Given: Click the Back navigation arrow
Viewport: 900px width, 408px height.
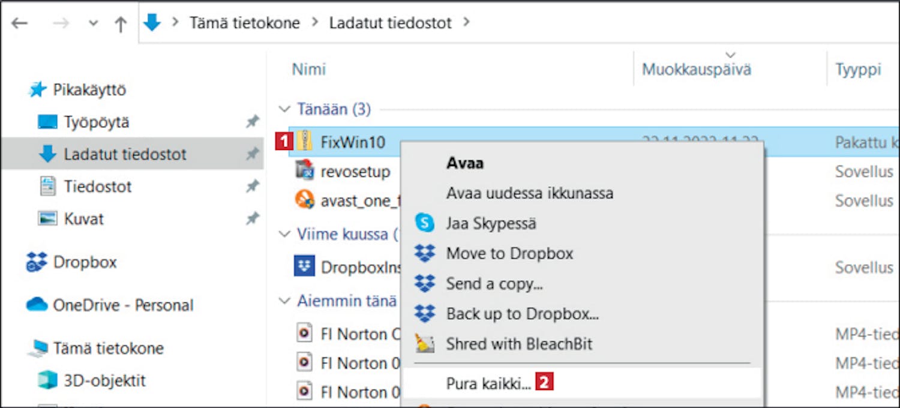Looking at the screenshot, I should tap(19, 24).
